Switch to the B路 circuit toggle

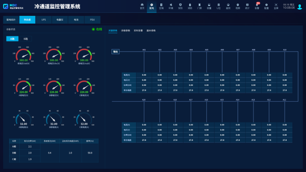(25, 39)
